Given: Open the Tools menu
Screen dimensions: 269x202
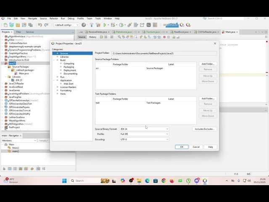Looking at the screenshot, I should [x=98, y=19].
